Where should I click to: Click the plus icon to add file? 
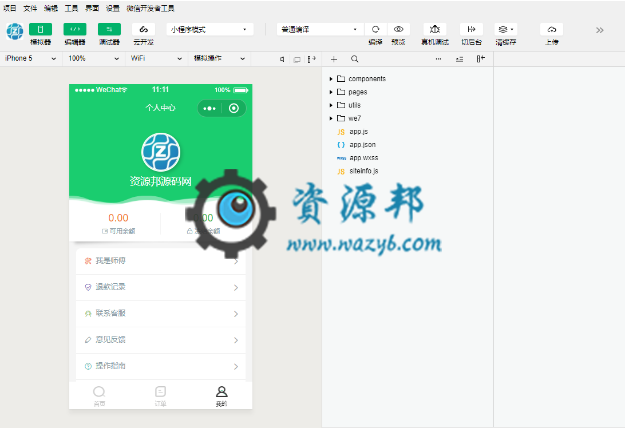(x=334, y=60)
